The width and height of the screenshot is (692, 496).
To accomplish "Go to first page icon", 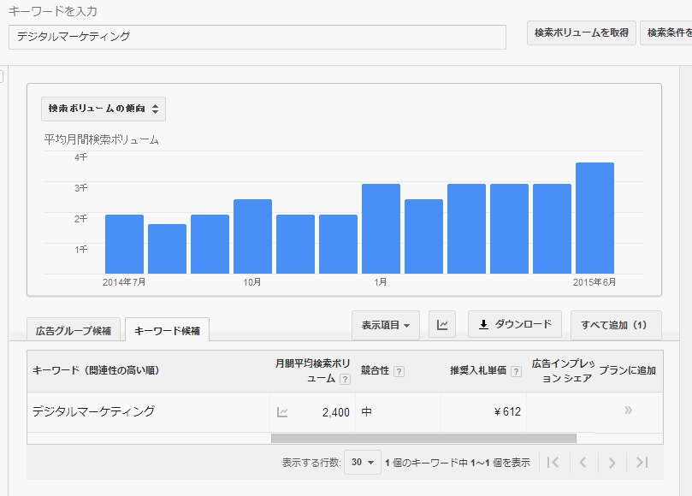I will click(x=553, y=463).
